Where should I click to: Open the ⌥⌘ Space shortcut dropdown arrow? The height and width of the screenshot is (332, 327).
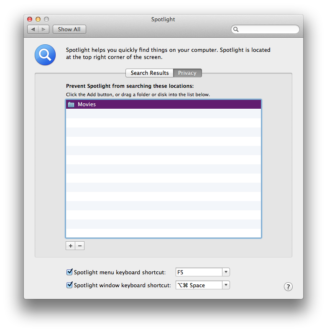(226, 285)
